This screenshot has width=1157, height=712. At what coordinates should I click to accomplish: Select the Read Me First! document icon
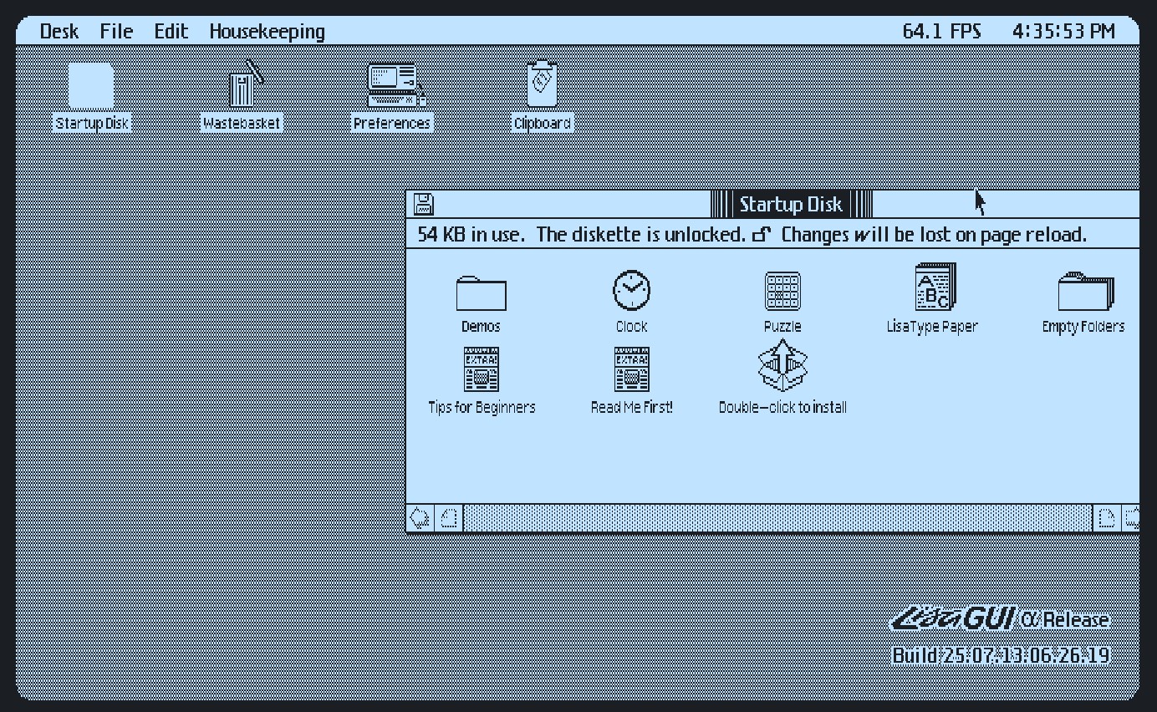(631, 369)
